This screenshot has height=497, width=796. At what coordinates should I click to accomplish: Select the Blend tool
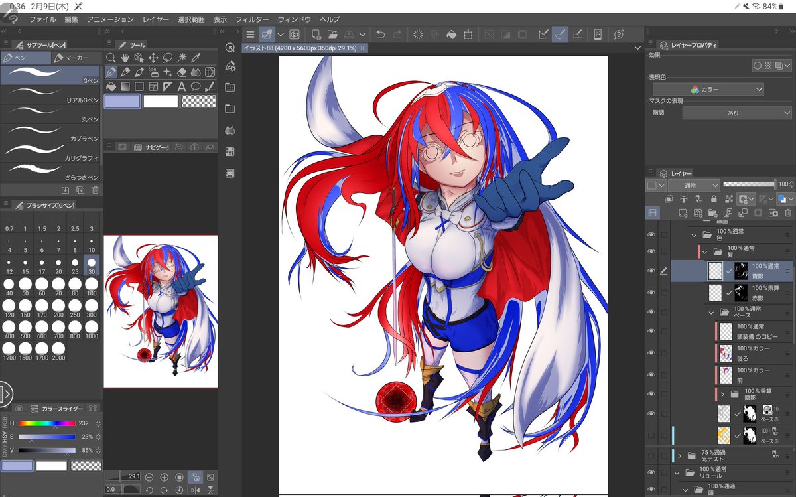pyautogui.click(x=196, y=72)
